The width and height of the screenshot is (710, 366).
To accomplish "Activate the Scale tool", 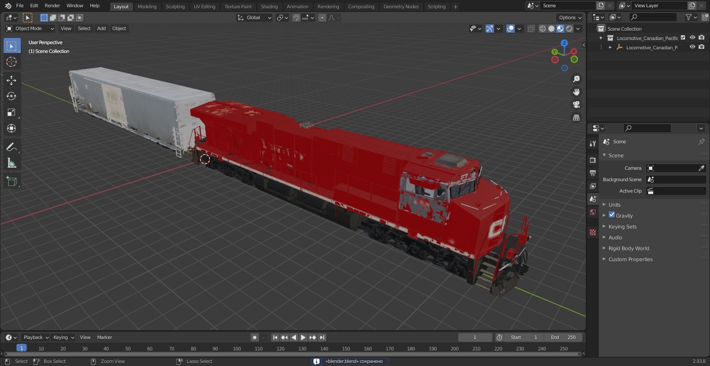I will click(x=11, y=112).
